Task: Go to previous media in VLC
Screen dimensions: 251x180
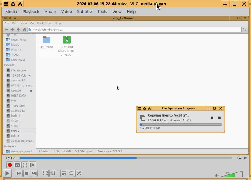Action: click(x=19, y=173)
